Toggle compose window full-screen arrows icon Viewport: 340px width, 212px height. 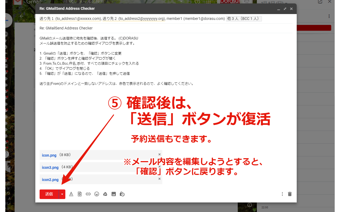[x=285, y=9]
